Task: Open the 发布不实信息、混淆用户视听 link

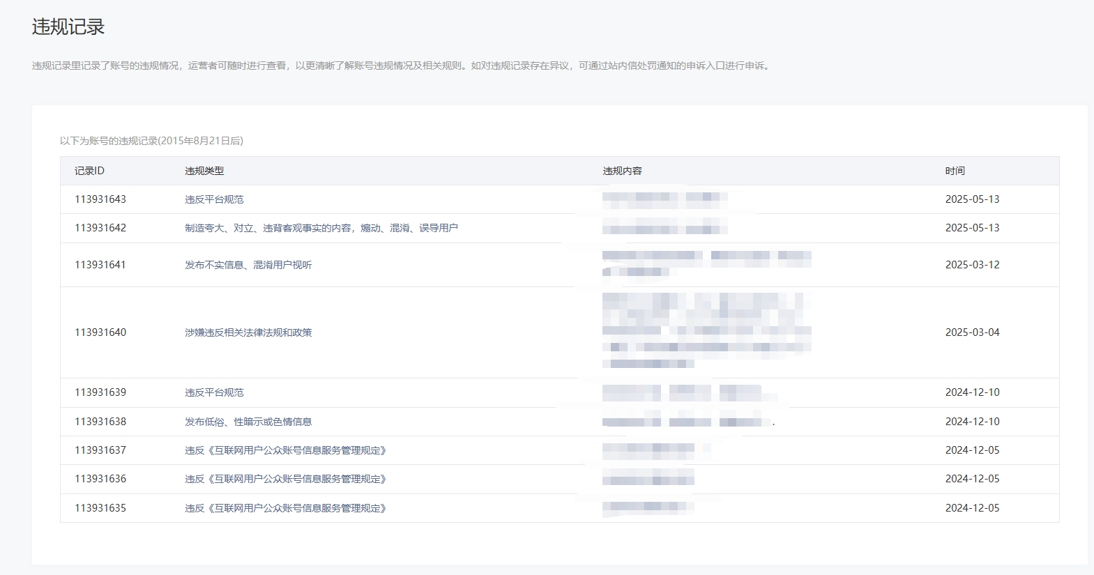Action: (248, 265)
